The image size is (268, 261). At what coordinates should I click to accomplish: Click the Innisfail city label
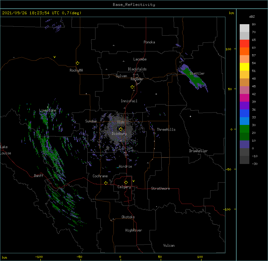[129, 101]
